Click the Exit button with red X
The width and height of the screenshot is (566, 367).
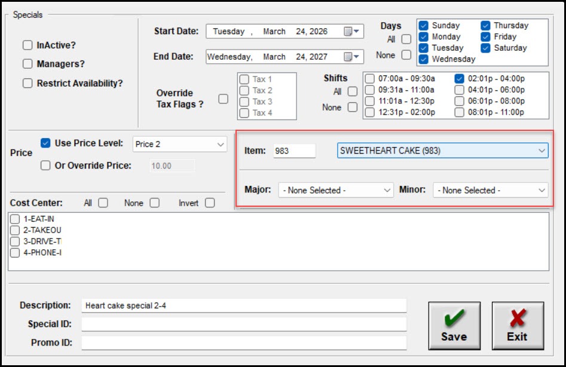(x=517, y=326)
